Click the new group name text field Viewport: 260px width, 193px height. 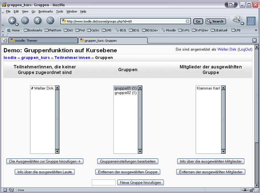104,183
